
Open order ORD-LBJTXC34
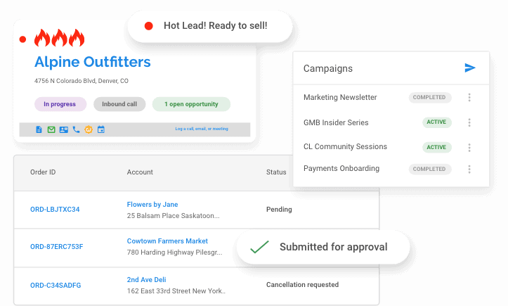(55, 210)
